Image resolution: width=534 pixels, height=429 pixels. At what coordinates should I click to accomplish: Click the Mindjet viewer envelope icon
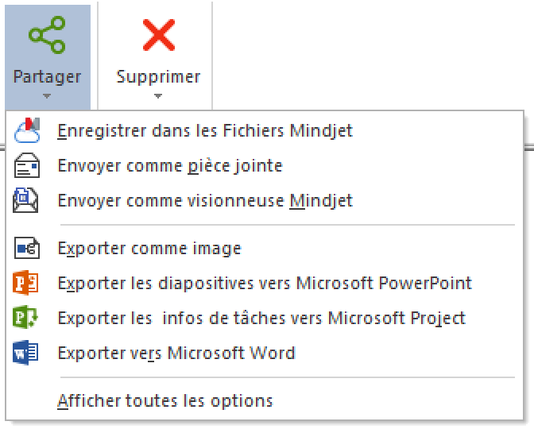(27, 200)
